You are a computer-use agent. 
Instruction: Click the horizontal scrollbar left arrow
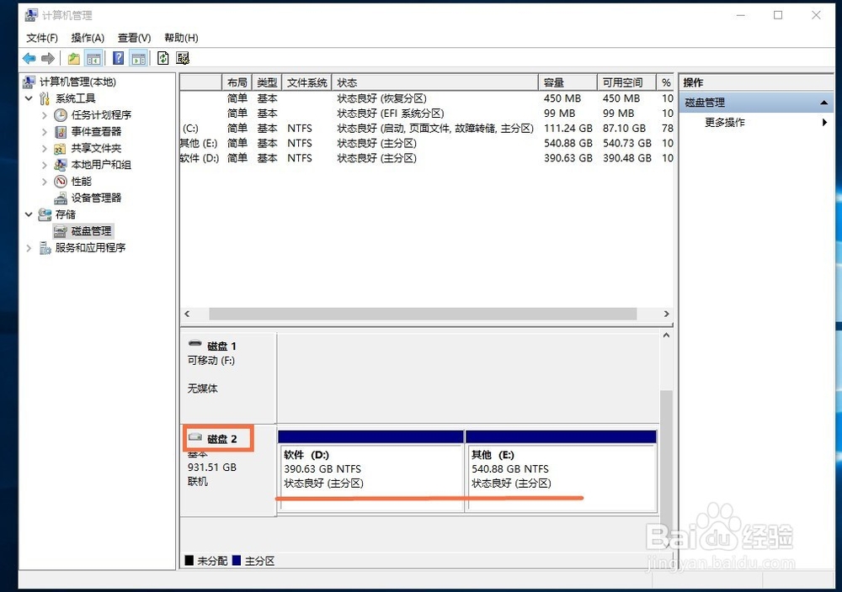[x=186, y=314]
